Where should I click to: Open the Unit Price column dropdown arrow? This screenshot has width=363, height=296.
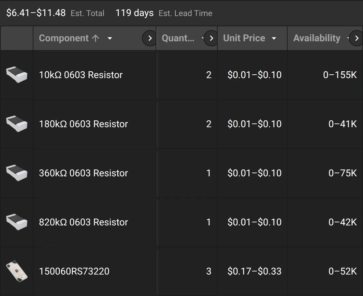[274, 38]
